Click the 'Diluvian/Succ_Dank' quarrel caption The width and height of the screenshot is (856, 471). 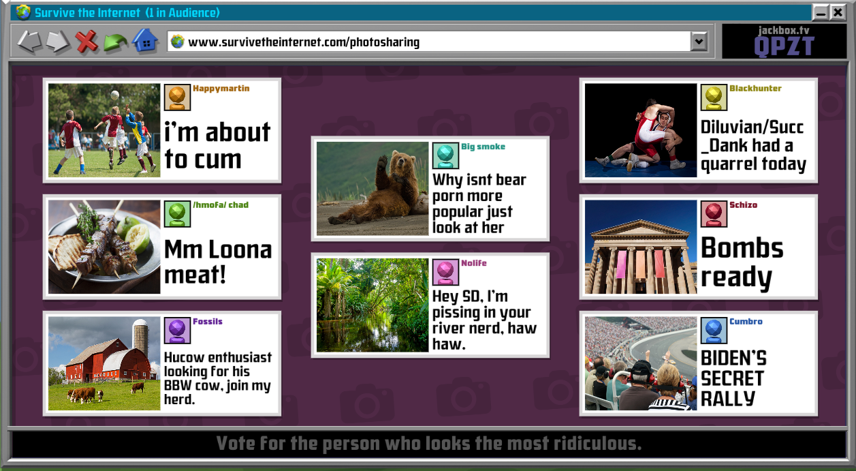pos(753,146)
